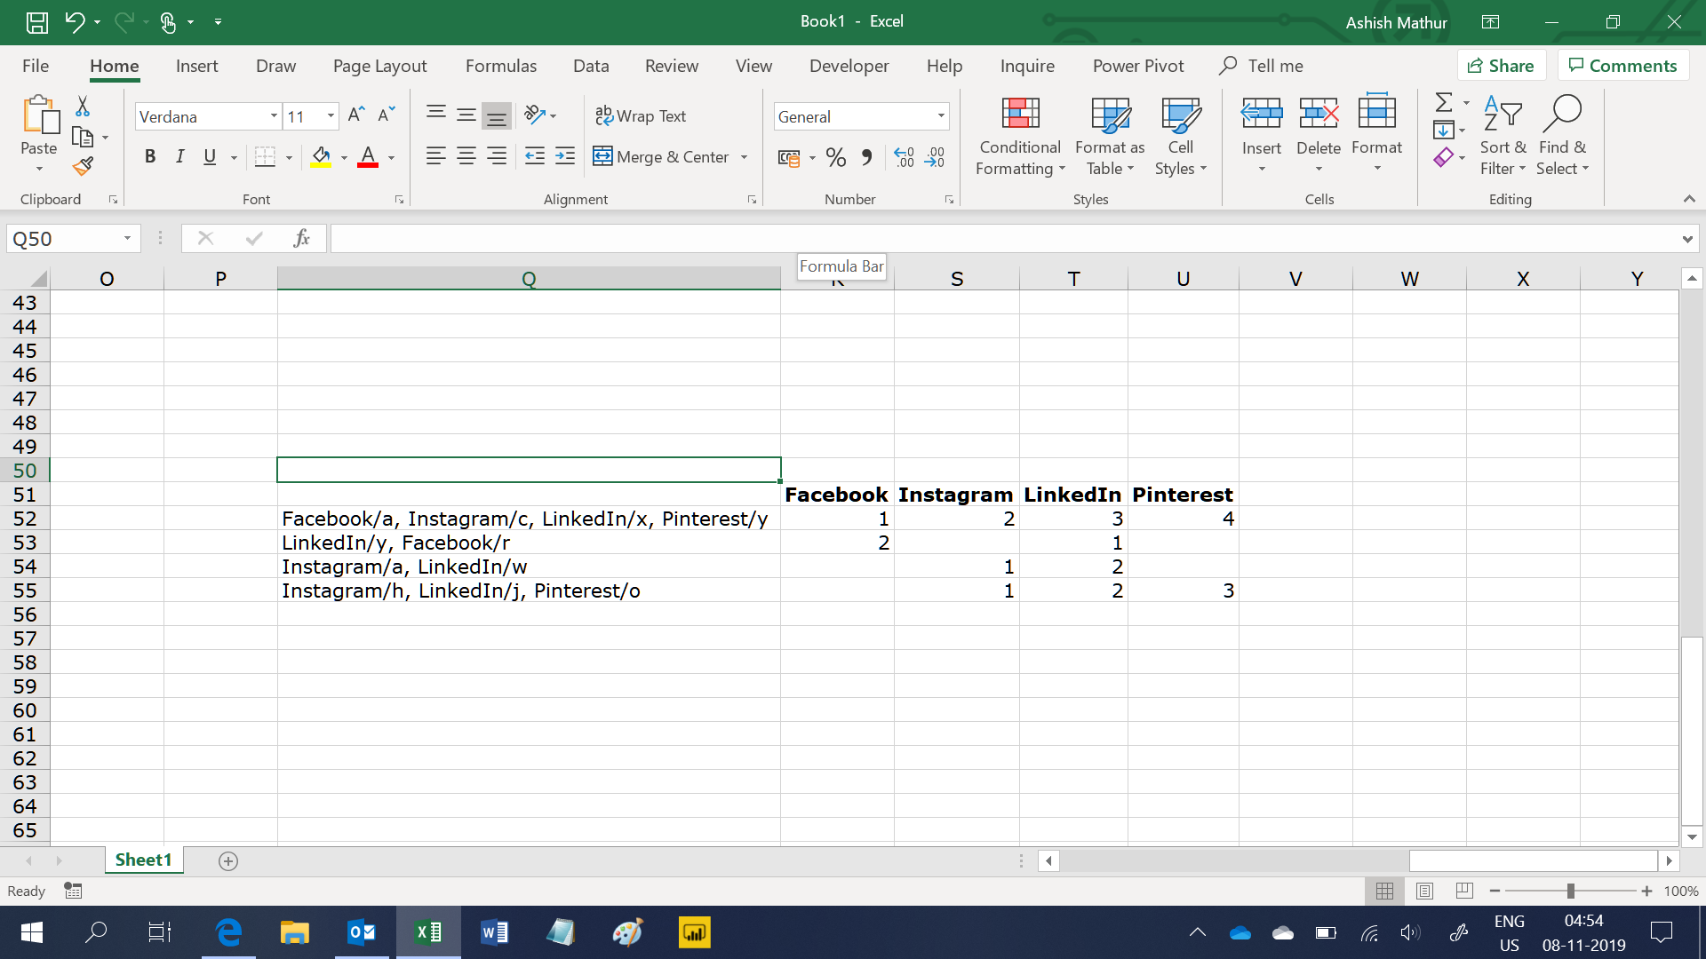The width and height of the screenshot is (1706, 959).
Task: Click the Increase Decimal icon
Action: 904,157
